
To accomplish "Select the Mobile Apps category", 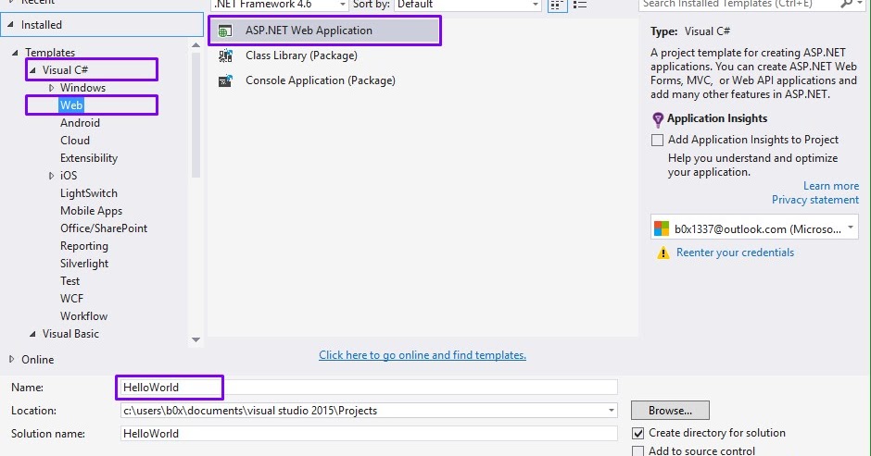I will tap(91, 211).
